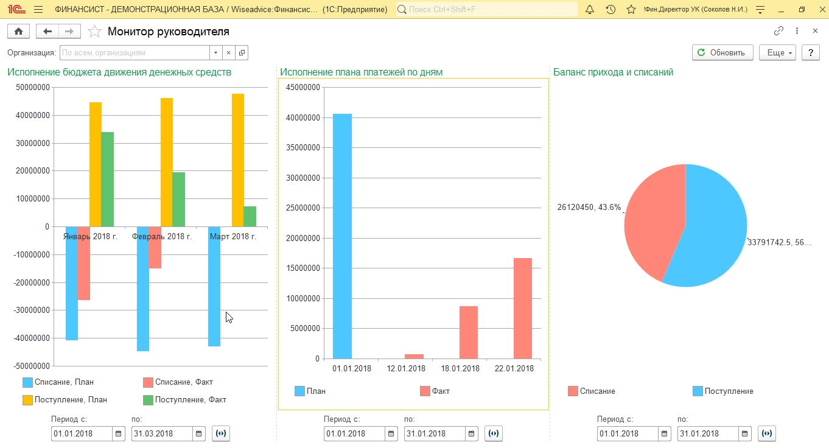
Task: Get link to this form
Action: click(778, 31)
